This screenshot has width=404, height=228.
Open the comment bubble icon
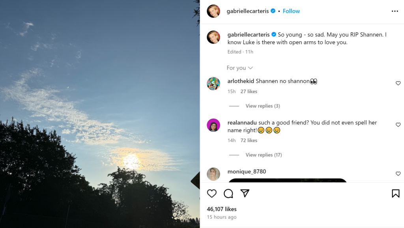[228, 193]
